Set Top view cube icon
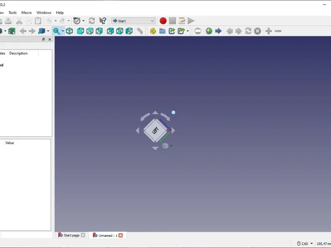331x248 pixels. tap(90, 31)
